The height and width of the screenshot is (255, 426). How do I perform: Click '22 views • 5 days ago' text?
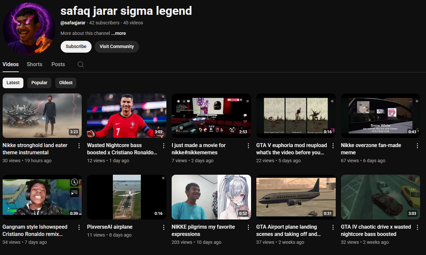click(278, 161)
